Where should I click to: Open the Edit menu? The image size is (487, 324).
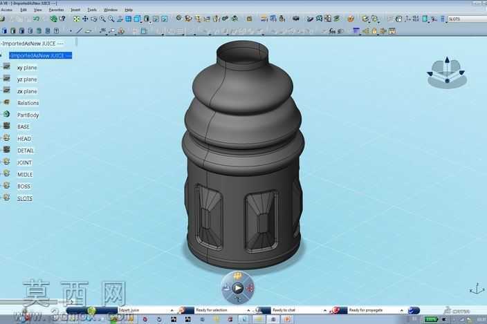click(x=24, y=10)
